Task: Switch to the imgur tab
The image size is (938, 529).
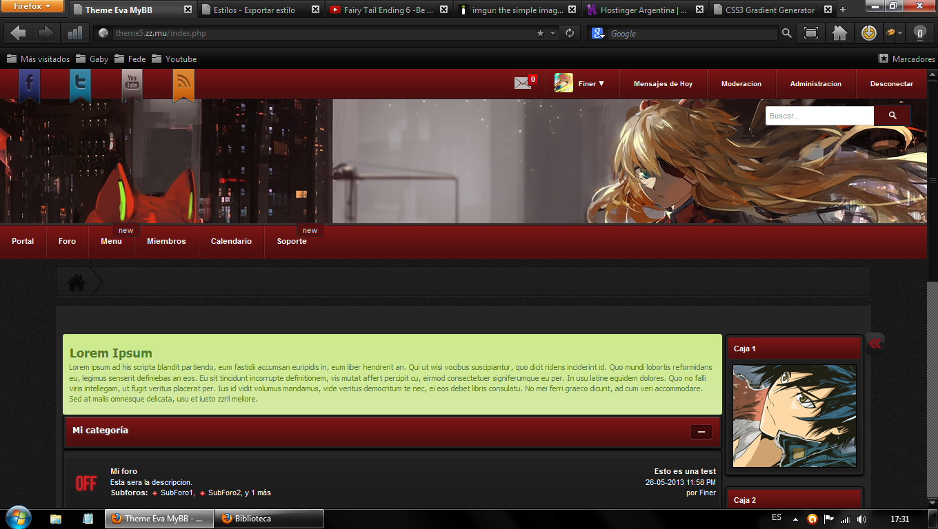Action: pos(517,10)
